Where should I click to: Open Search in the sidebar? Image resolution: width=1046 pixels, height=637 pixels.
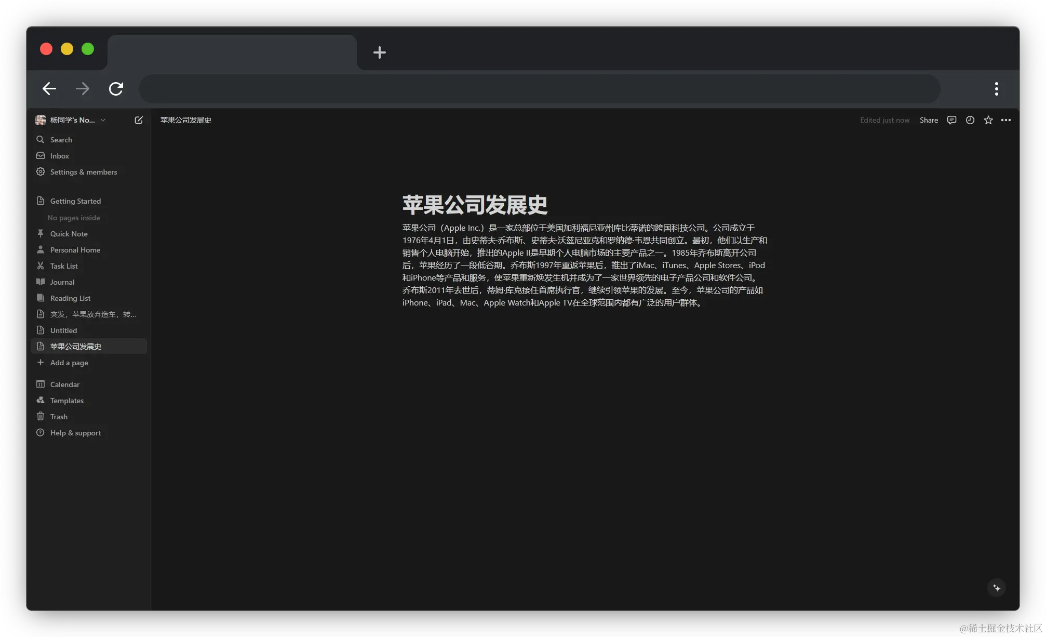pos(89,140)
